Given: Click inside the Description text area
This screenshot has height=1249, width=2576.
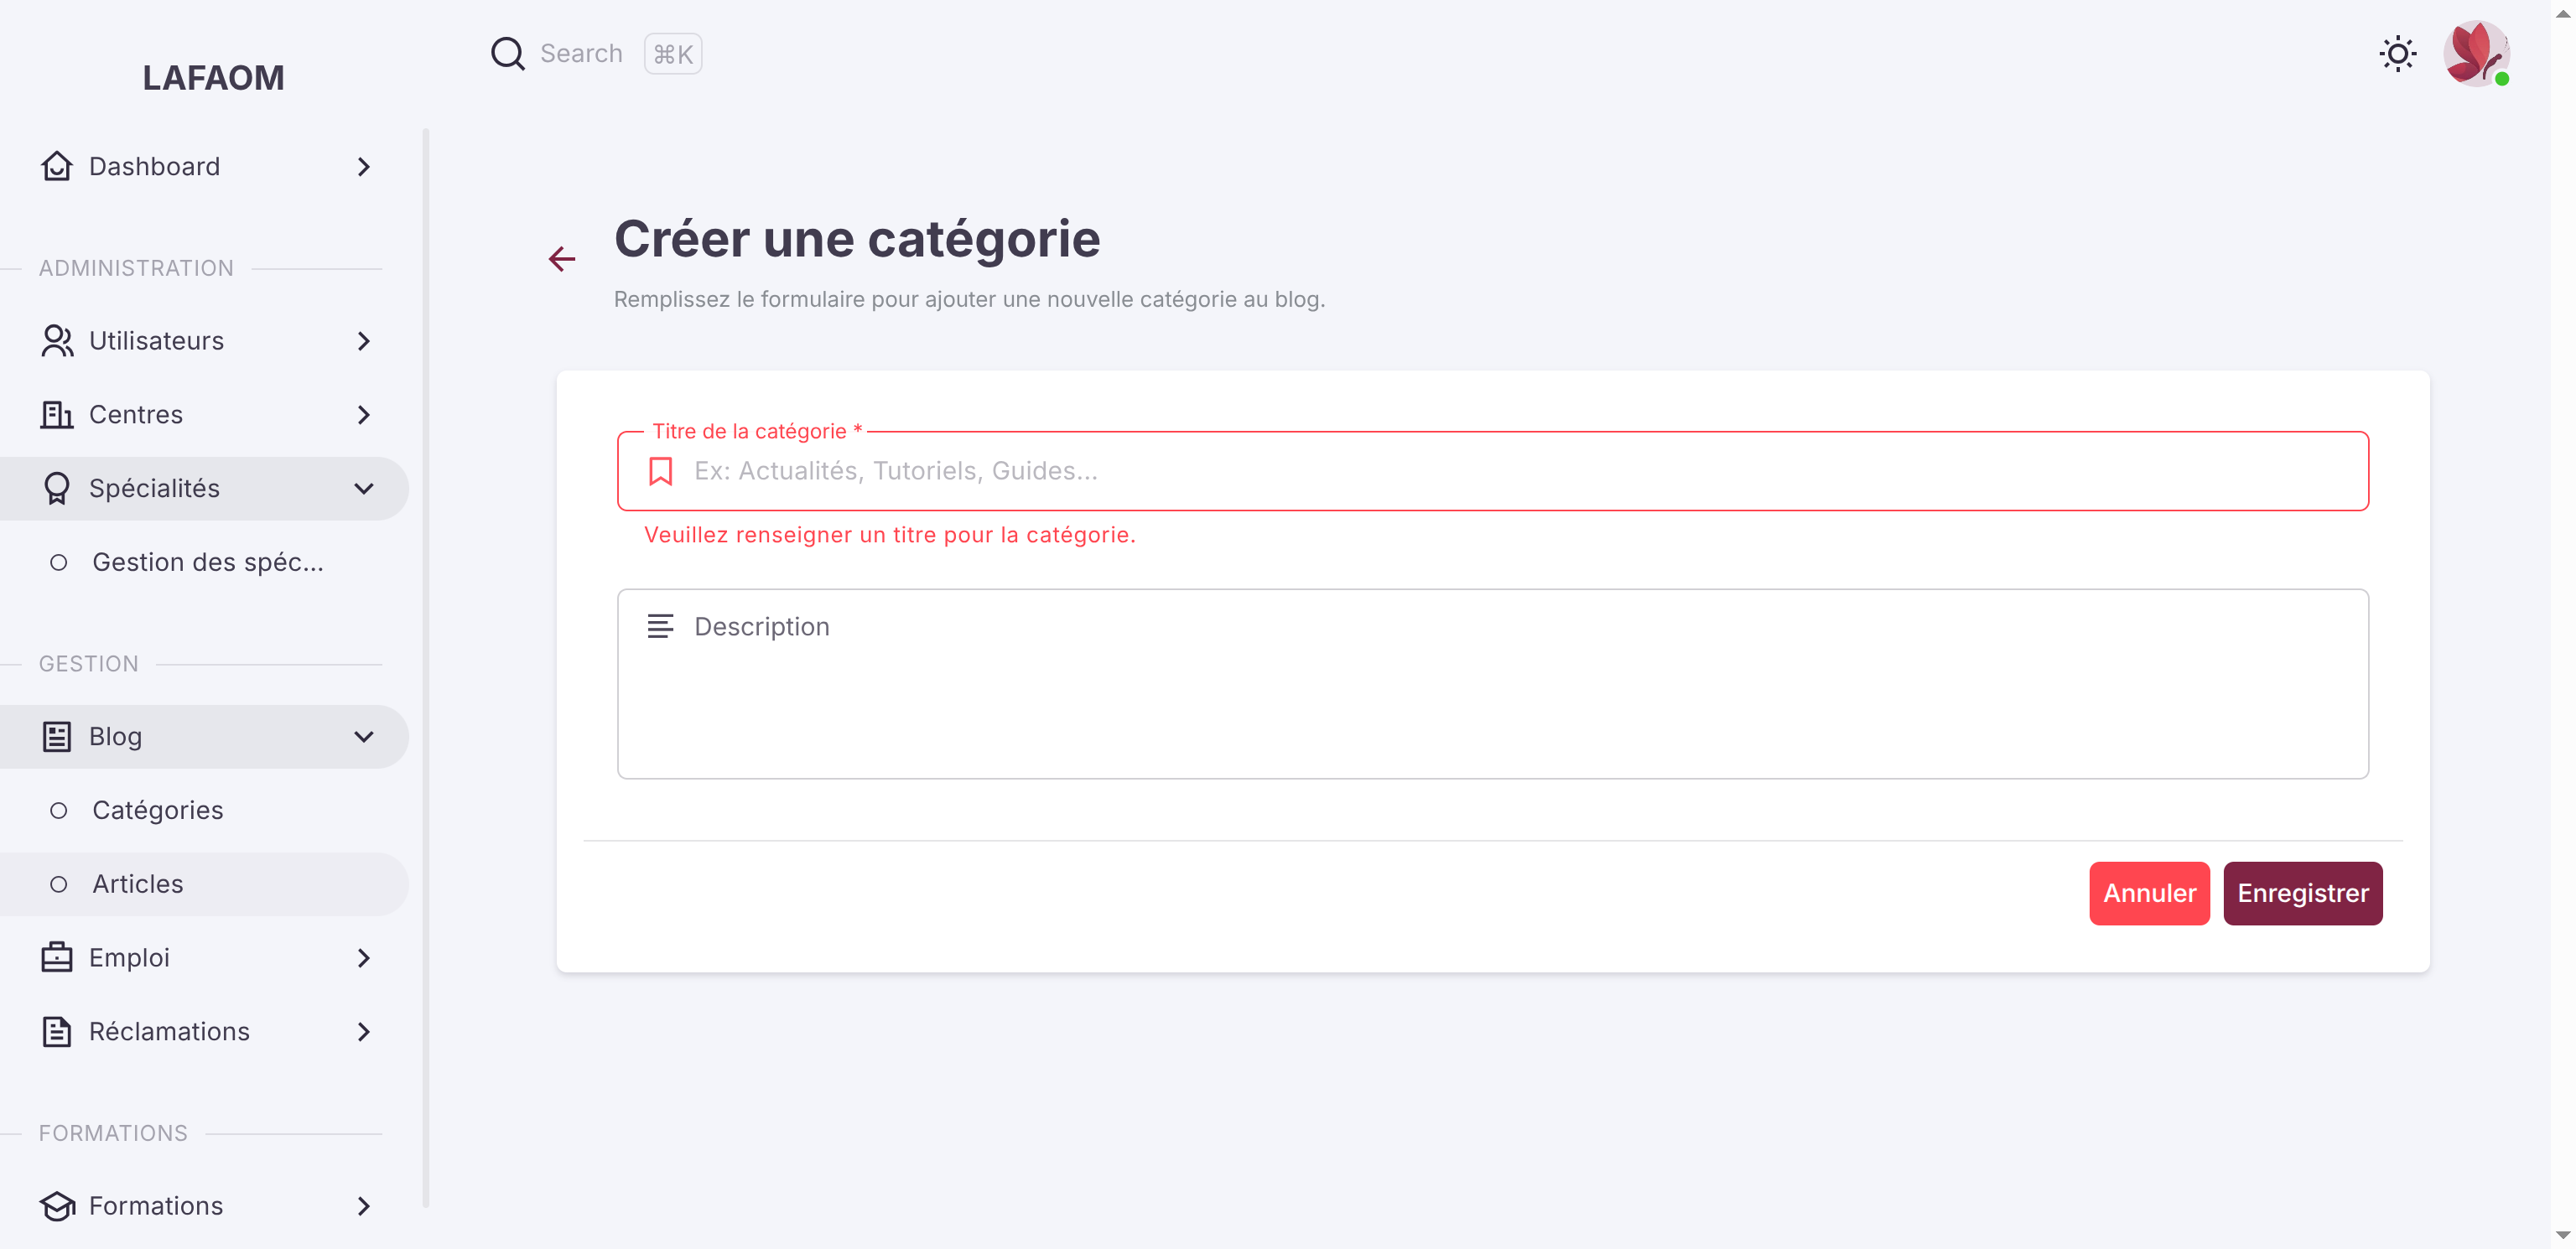Looking at the screenshot, I should pos(1492,683).
